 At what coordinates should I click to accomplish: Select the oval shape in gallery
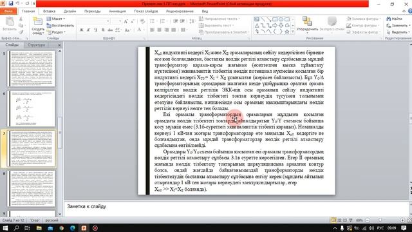(281, 19)
